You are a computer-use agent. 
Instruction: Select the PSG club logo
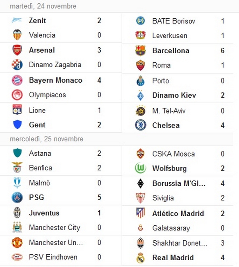click(x=17, y=197)
